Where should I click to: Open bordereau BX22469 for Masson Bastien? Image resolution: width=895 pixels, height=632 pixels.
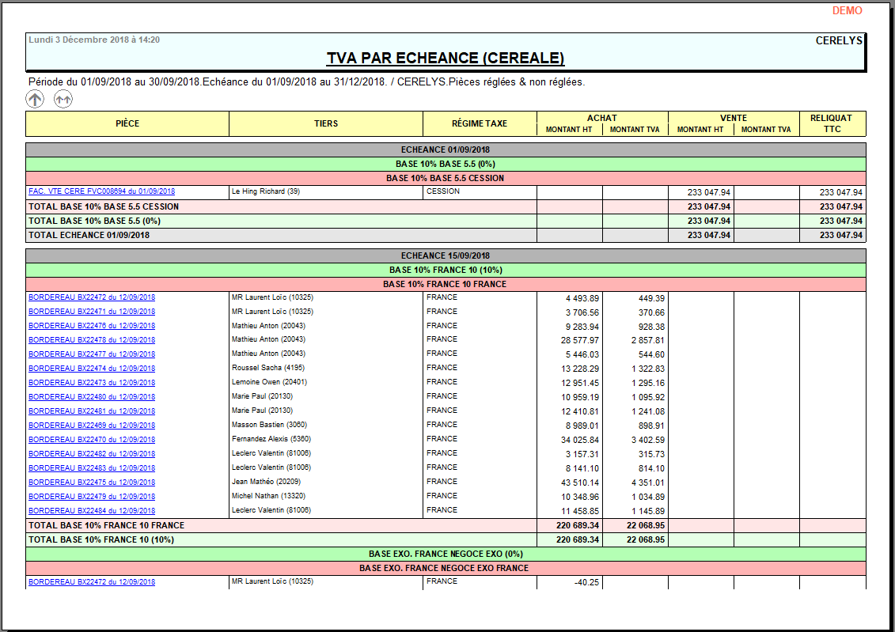point(92,426)
